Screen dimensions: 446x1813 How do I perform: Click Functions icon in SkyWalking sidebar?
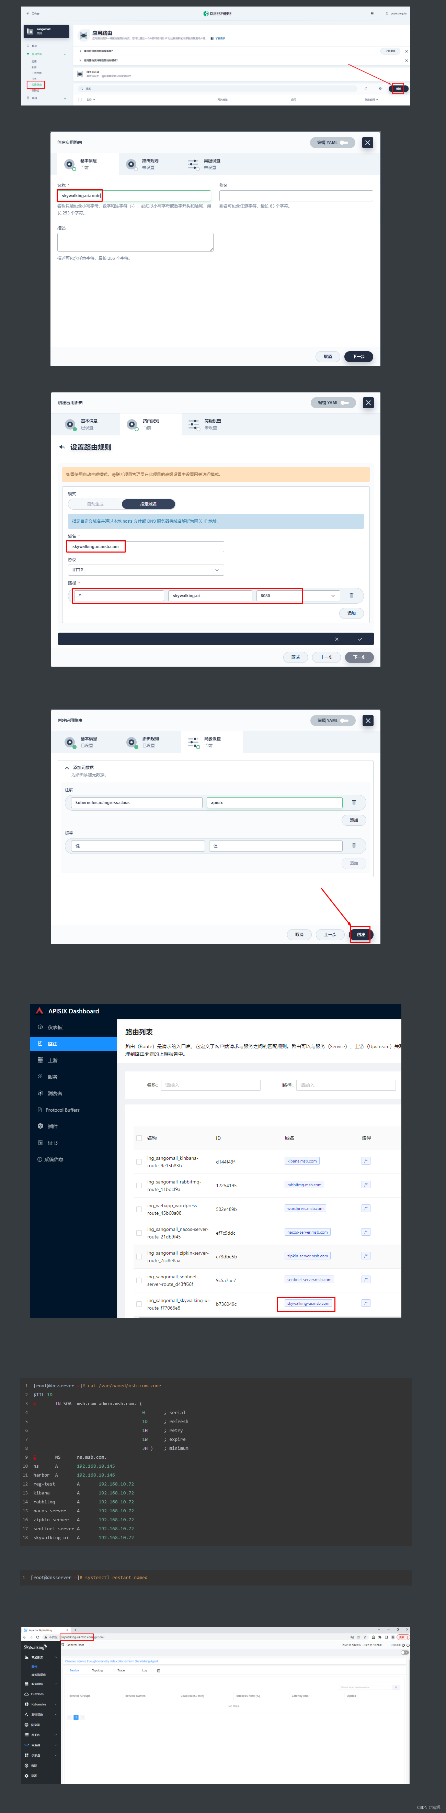[x=27, y=1694]
